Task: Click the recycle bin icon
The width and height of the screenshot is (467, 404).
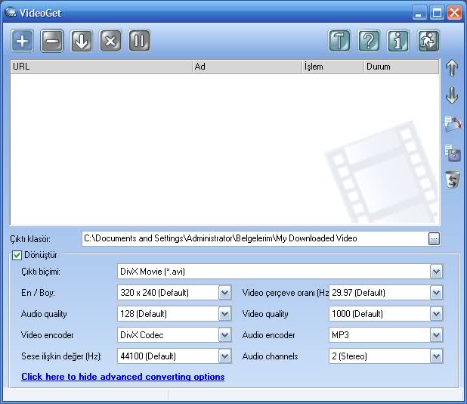Action: tap(453, 179)
